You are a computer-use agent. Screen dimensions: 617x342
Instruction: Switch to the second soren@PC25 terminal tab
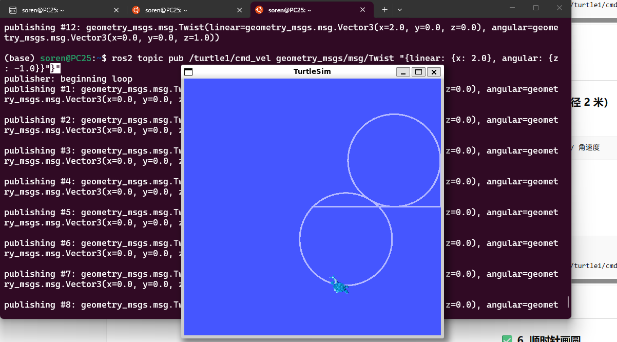[x=188, y=10]
